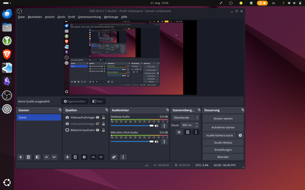
Task: Open Desktop-Audio three-dot options
Action: pos(164,126)
